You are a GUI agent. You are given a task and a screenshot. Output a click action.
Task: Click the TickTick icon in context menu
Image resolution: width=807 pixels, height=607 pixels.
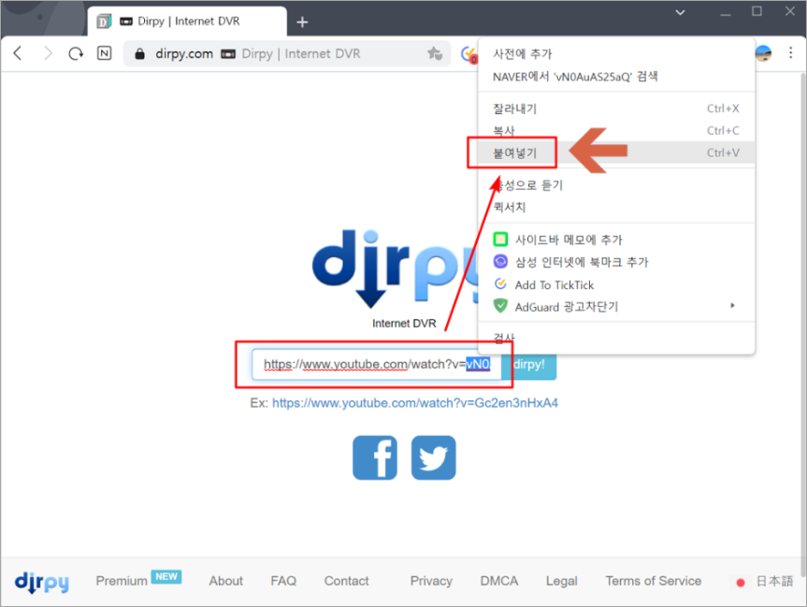coord(500,283)
